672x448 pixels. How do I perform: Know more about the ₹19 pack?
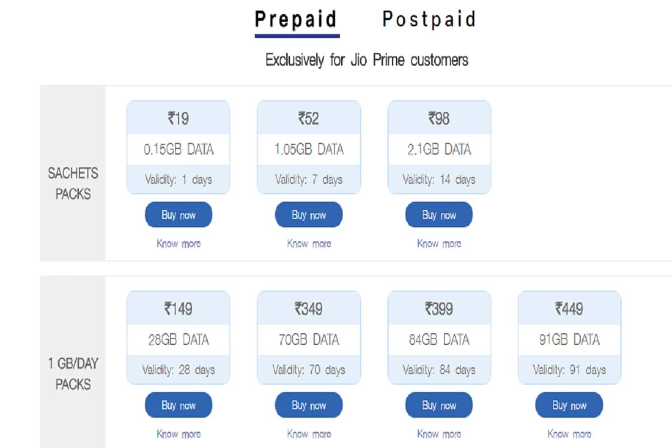(178, 243)
